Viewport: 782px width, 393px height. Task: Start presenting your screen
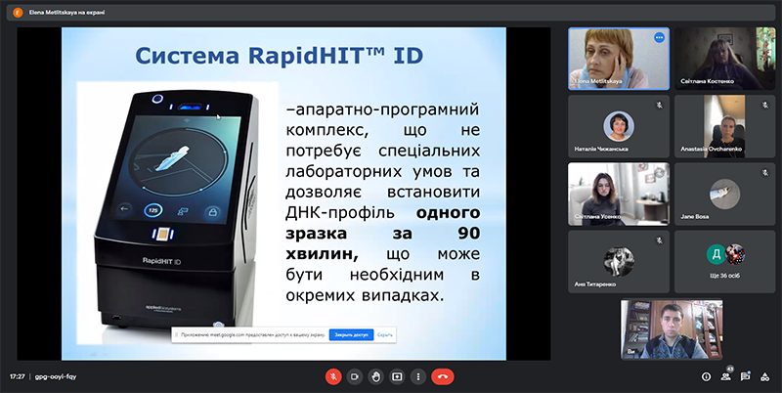pos(397,376)
